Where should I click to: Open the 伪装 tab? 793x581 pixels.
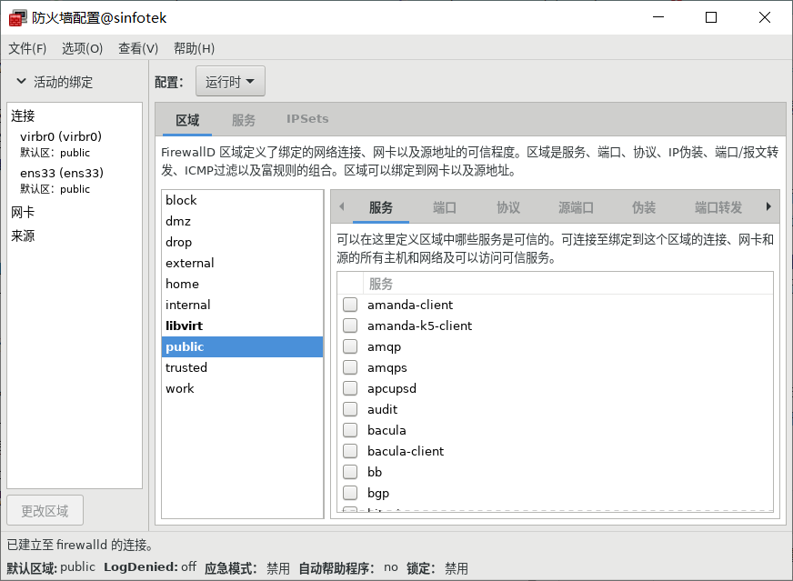pos(644,207)
